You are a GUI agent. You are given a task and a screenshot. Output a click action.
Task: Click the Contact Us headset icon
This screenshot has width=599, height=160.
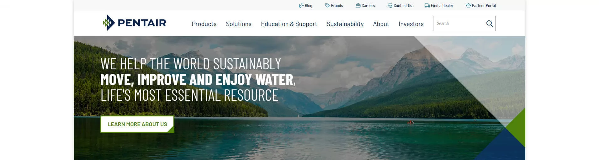[390, 6]
